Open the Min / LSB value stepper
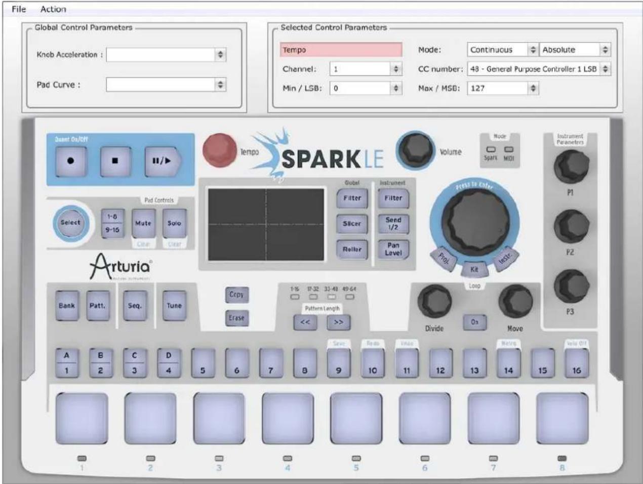The image size is (643, 484). 366,88
